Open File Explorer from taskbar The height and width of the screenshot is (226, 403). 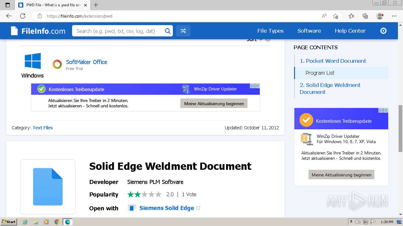(x=36, y=222)
